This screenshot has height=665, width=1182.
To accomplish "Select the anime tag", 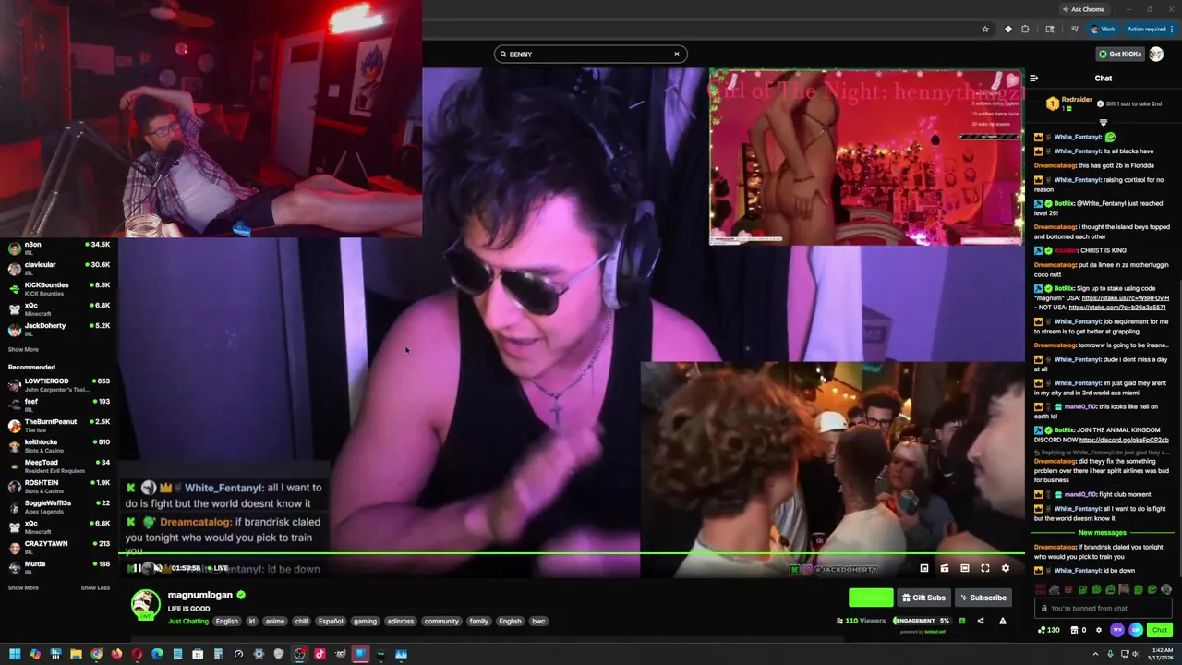I will (275, 621).
